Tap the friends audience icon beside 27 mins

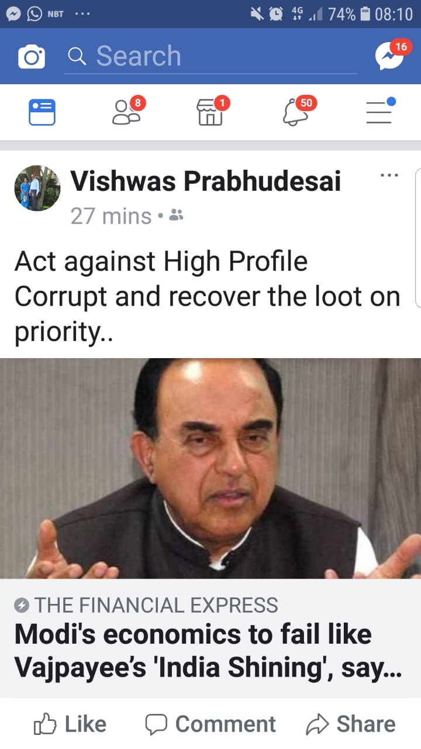coord(176,216)
